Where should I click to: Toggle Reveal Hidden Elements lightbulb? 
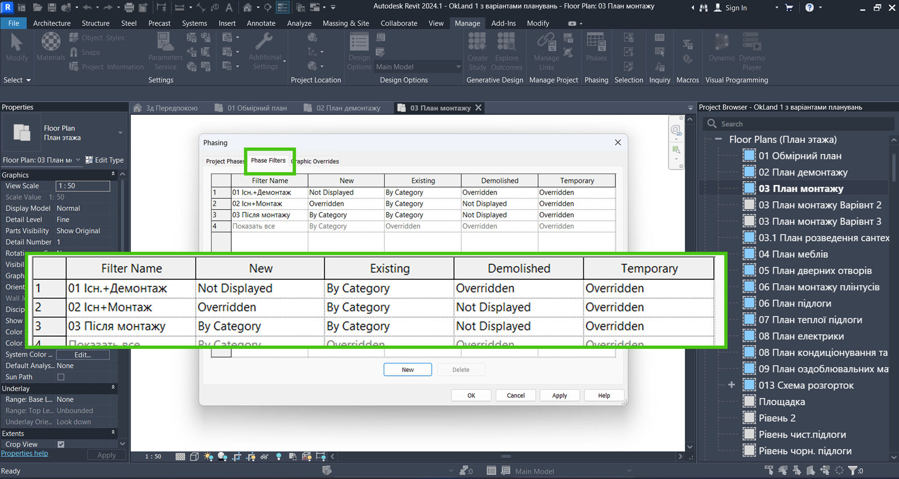click(x=278, y=457)
